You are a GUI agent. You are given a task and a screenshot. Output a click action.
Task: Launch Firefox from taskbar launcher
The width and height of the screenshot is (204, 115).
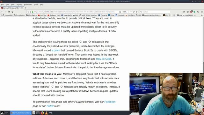tap(42, 113)
